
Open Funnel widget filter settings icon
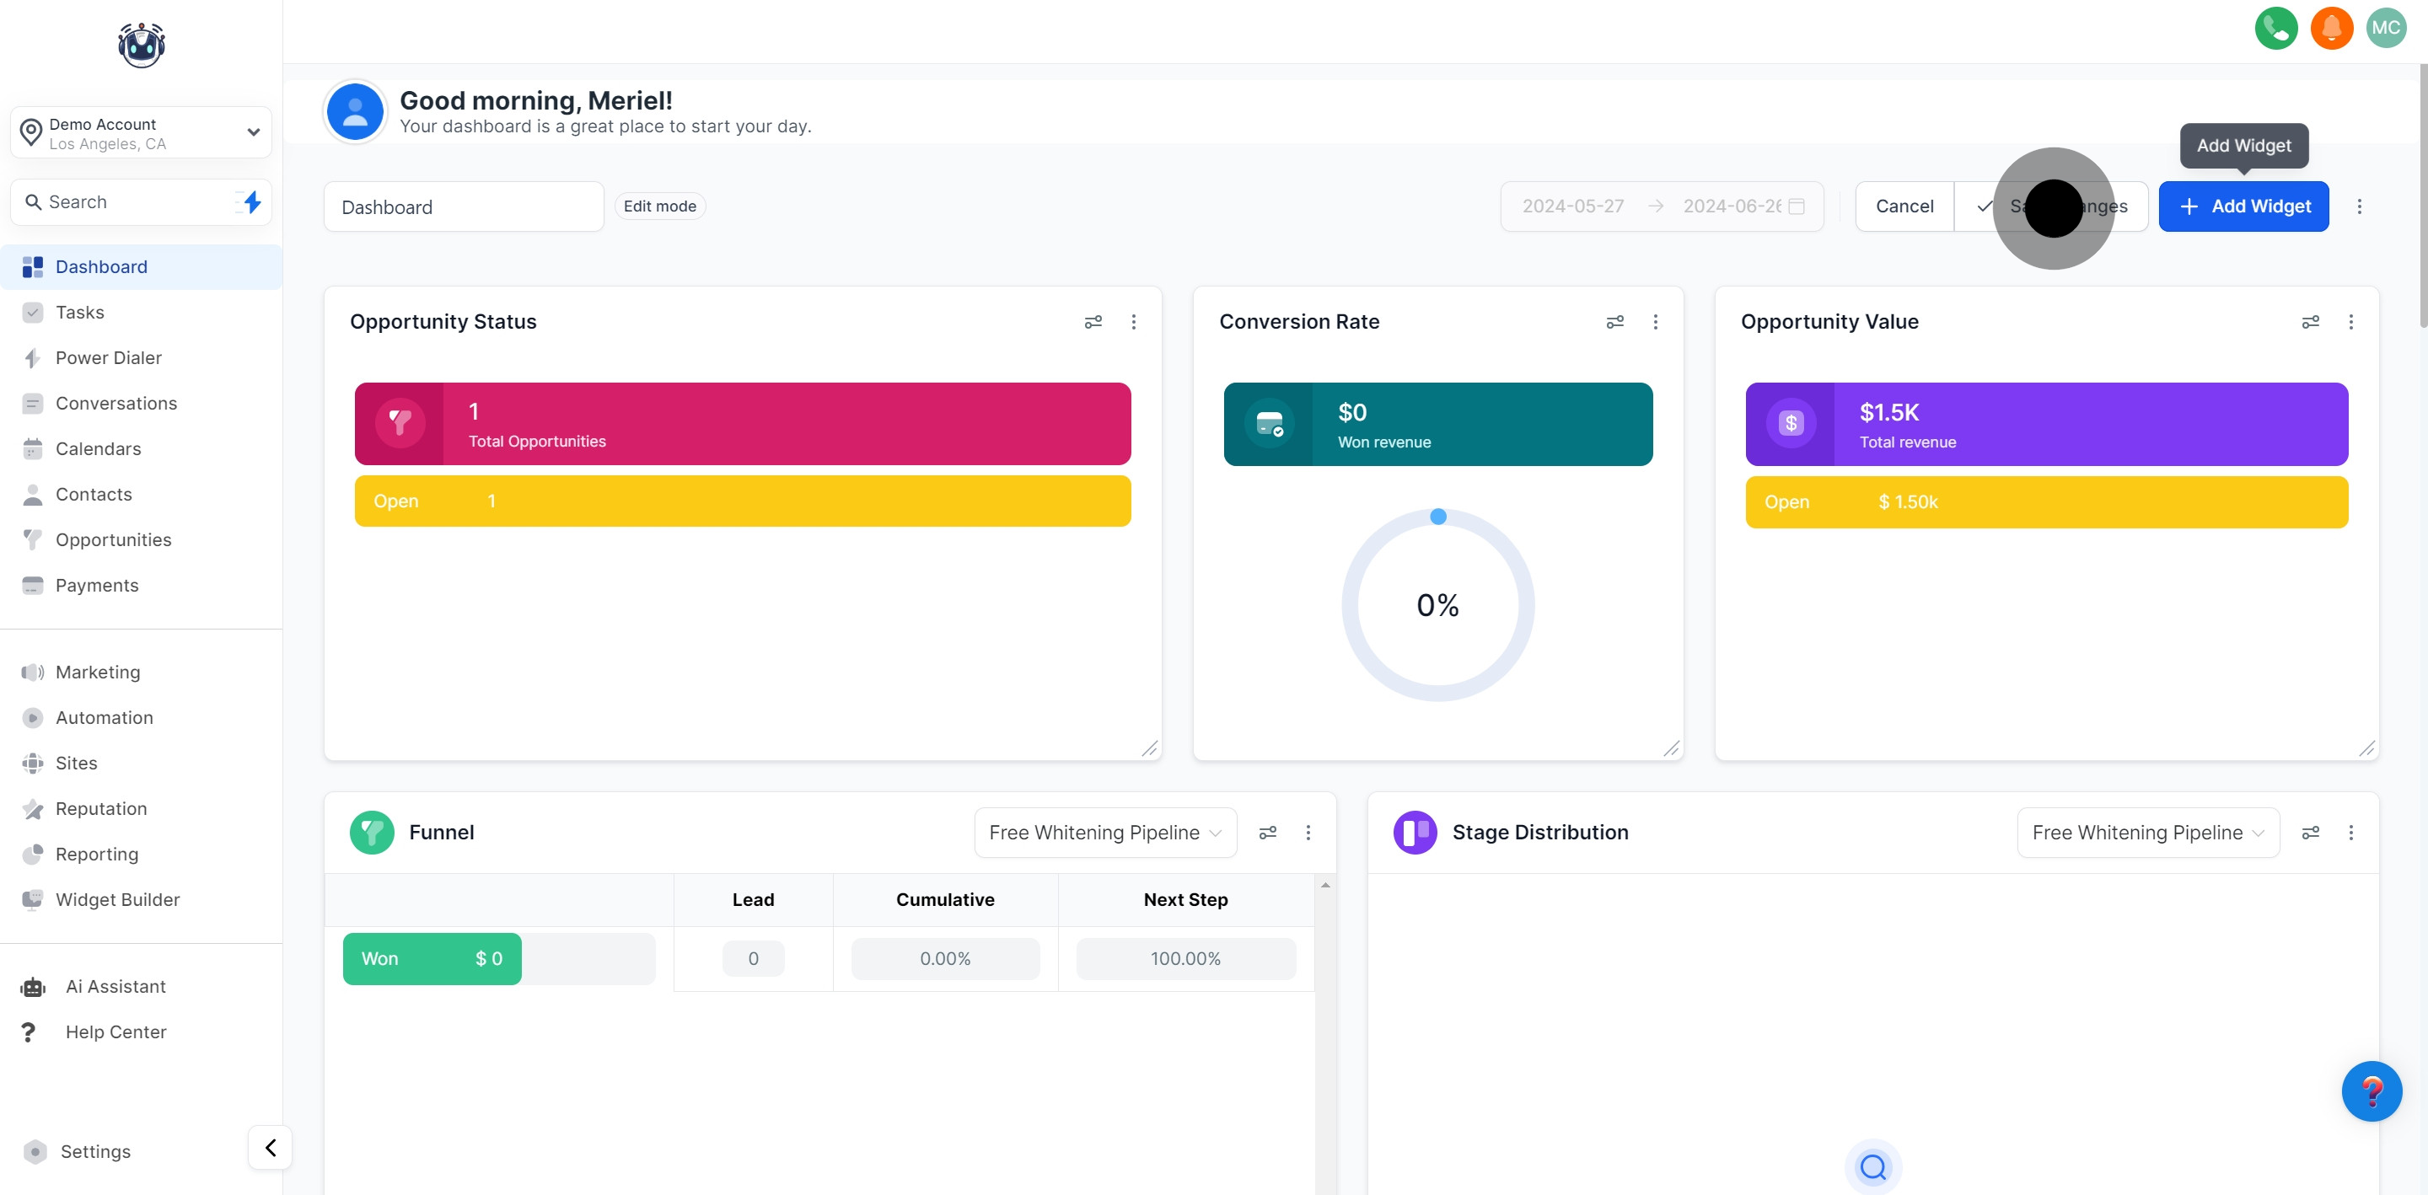[1268, 832]
